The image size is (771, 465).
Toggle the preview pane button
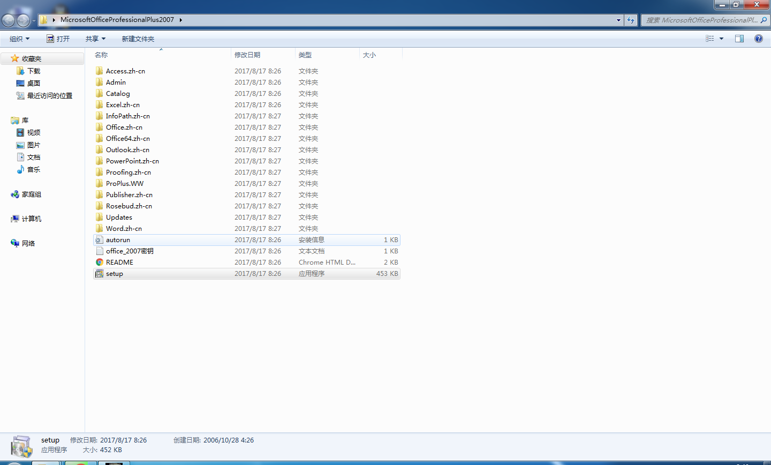(x=739, y=39)
